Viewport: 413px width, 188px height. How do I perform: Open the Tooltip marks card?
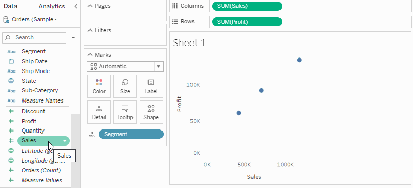point(125,112)
